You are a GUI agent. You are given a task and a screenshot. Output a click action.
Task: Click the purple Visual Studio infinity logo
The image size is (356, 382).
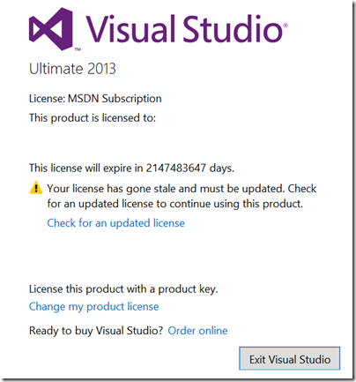pos(51,29)
